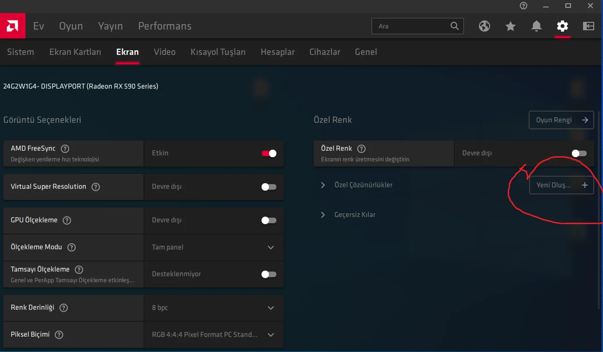
Task: Open the Cihazlar tab
Action: tap(325, 52)
